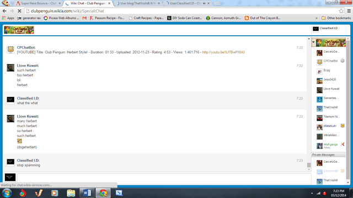The height and width of the screenshot is (198, 353).
Task: Select ThatYoshi8 in the users list
Action: pyautogui.click(x=327, y=108)
